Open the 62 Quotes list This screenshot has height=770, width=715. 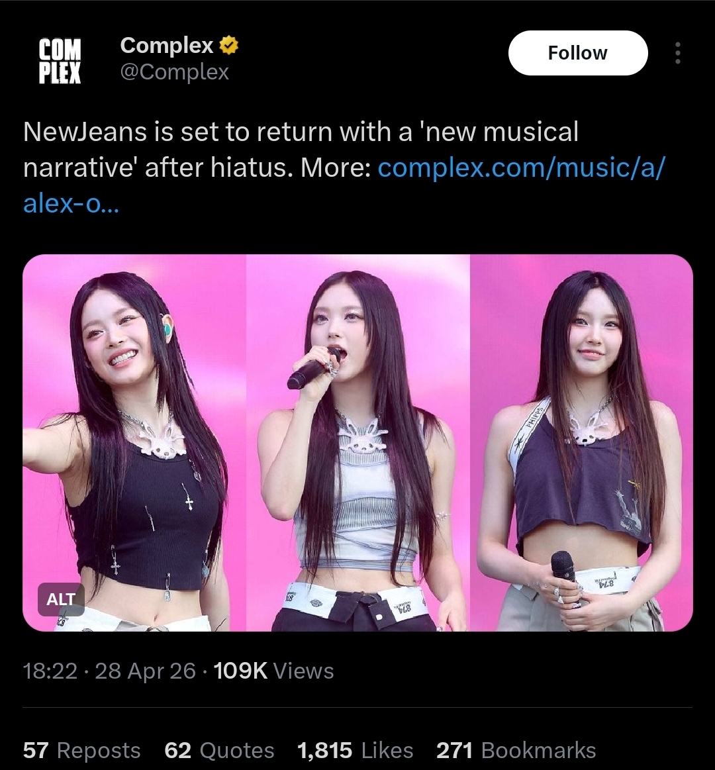coord(219,750)
